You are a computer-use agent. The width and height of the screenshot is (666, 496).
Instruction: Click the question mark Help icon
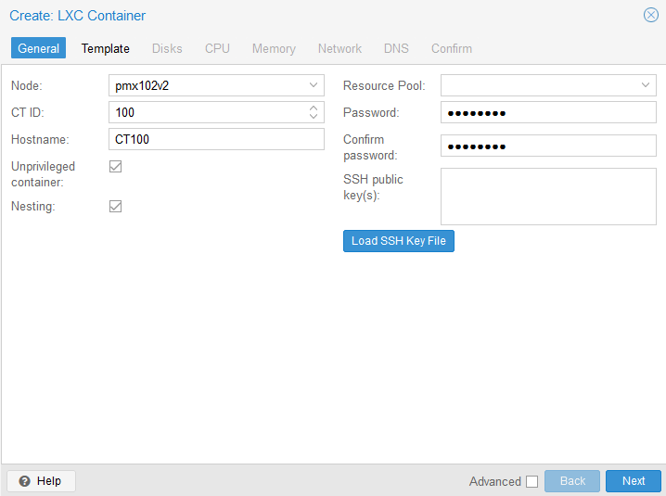pos(25,481)
